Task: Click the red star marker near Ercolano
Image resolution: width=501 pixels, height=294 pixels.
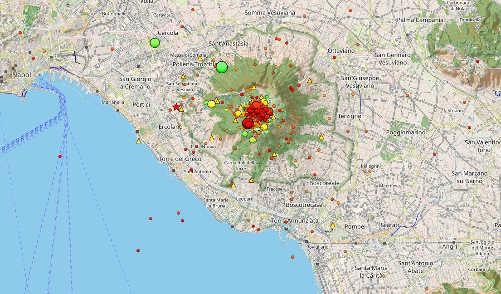Action: point(176,107)
